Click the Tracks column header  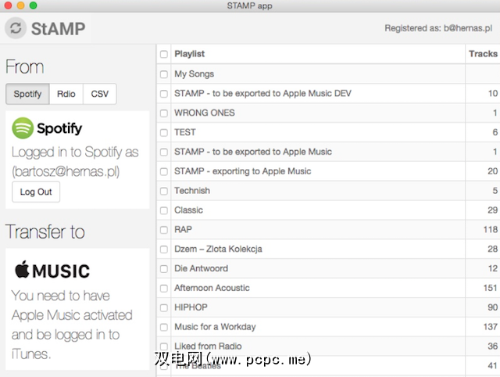tap(483, 54)
